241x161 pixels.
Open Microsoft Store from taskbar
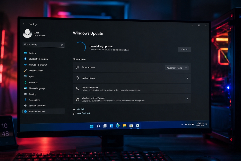tap(131, 126)
